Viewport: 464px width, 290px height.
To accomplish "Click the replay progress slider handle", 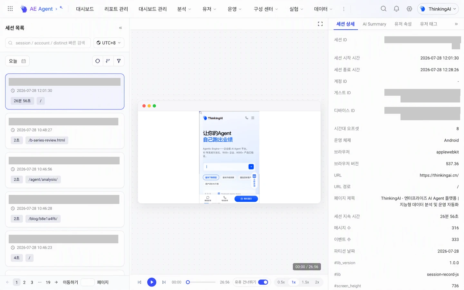I will click(x=188, y=282).
